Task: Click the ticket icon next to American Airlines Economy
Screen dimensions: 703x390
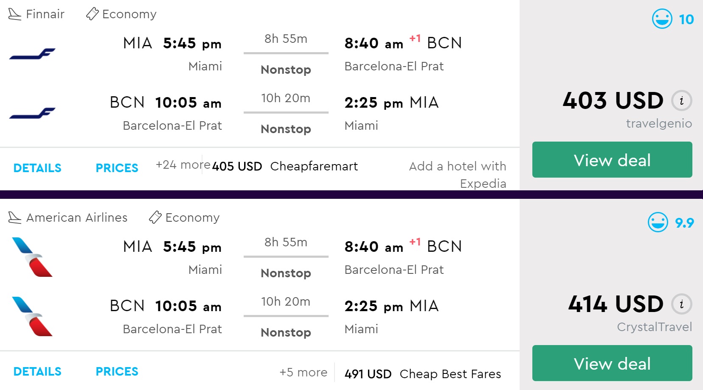Action: tap(155, 217)
